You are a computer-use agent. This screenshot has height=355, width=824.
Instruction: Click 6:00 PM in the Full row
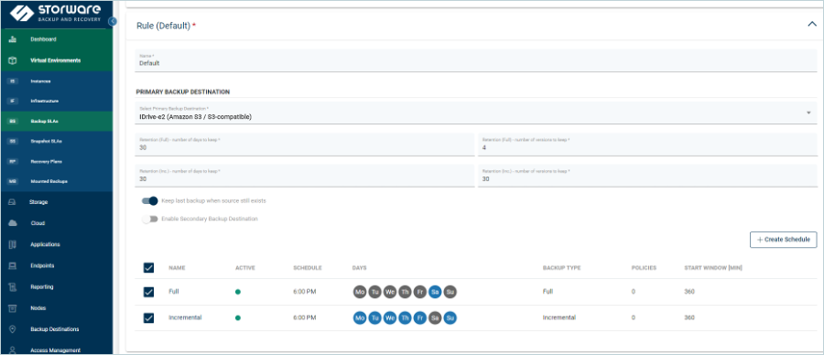click(305, 292)
